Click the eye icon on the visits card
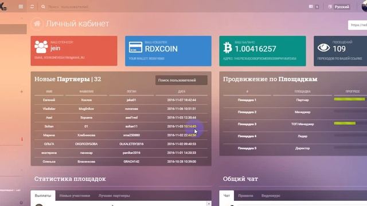The image size is (367, 206). pos(323,47)
